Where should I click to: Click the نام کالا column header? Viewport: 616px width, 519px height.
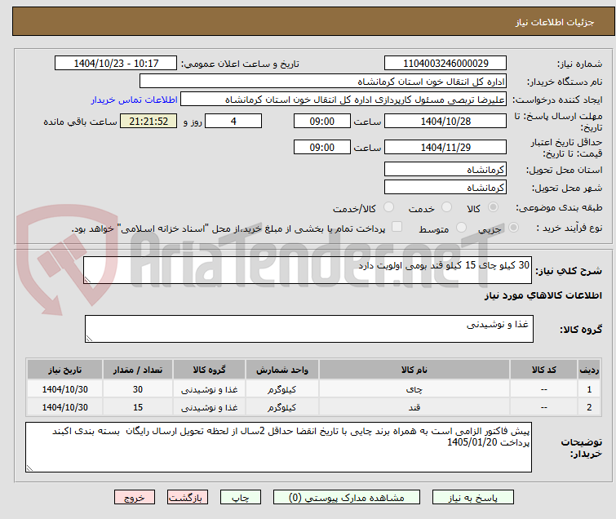click(x=414, y=370)
